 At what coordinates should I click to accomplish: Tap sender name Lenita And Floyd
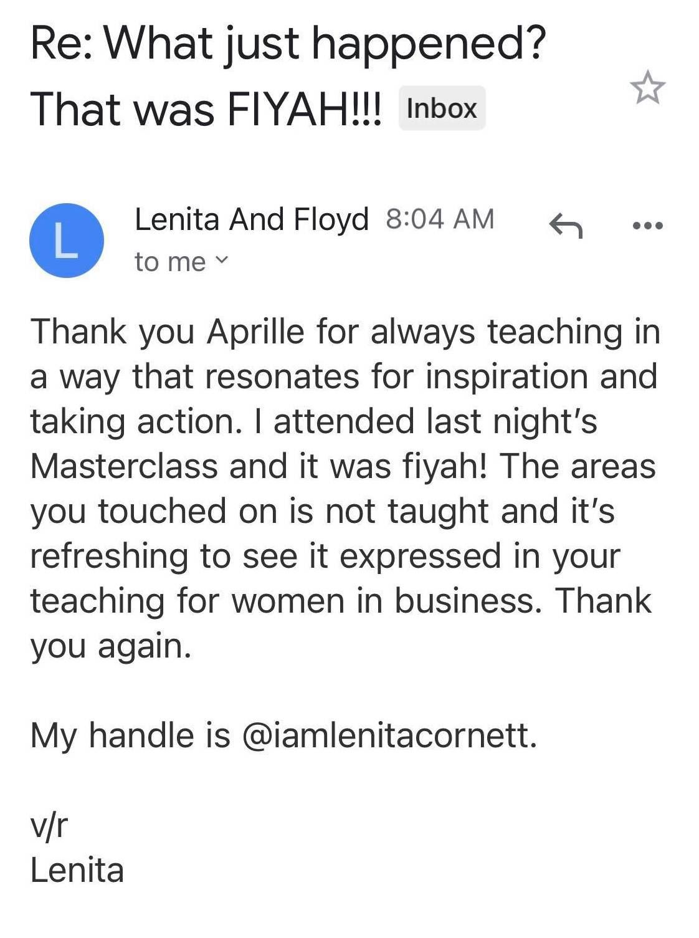click(x=251, y=219)
